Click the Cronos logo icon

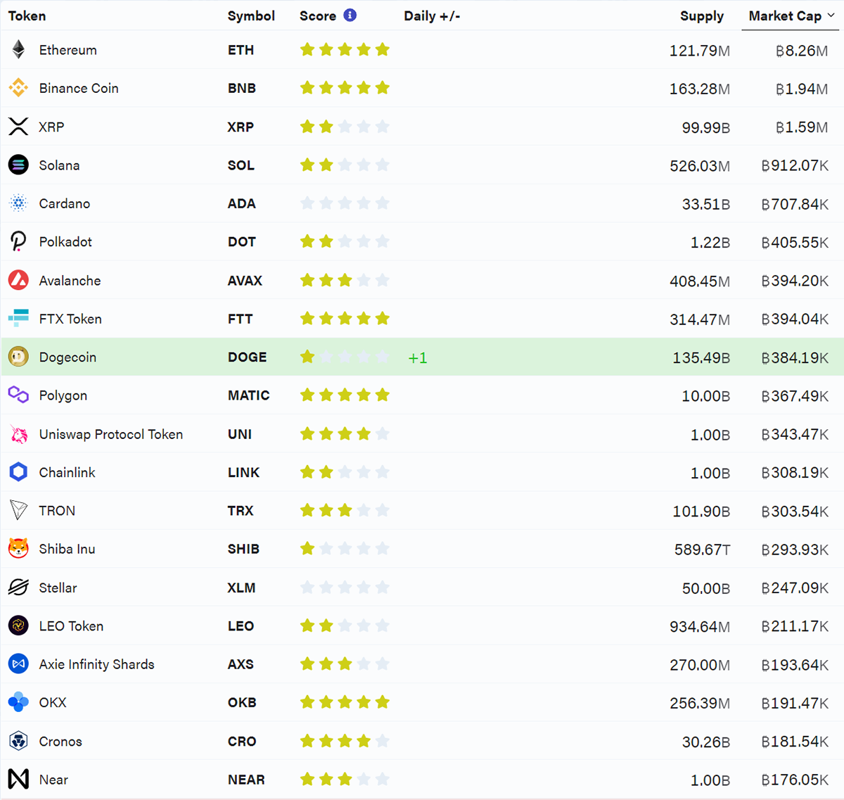coord(18,741)
